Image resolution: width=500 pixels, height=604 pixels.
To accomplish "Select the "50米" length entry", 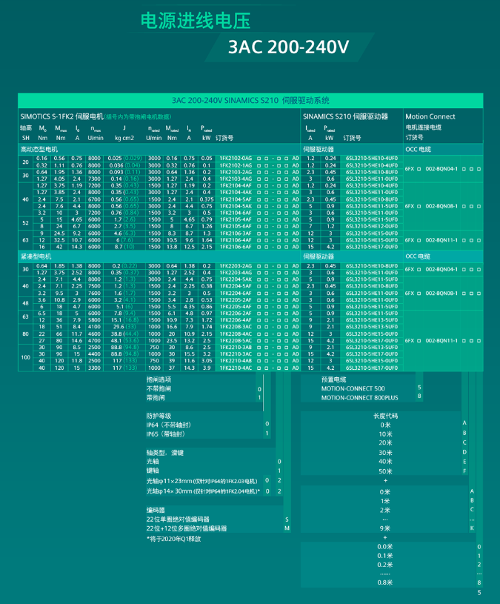I will [x=385, y=471].
